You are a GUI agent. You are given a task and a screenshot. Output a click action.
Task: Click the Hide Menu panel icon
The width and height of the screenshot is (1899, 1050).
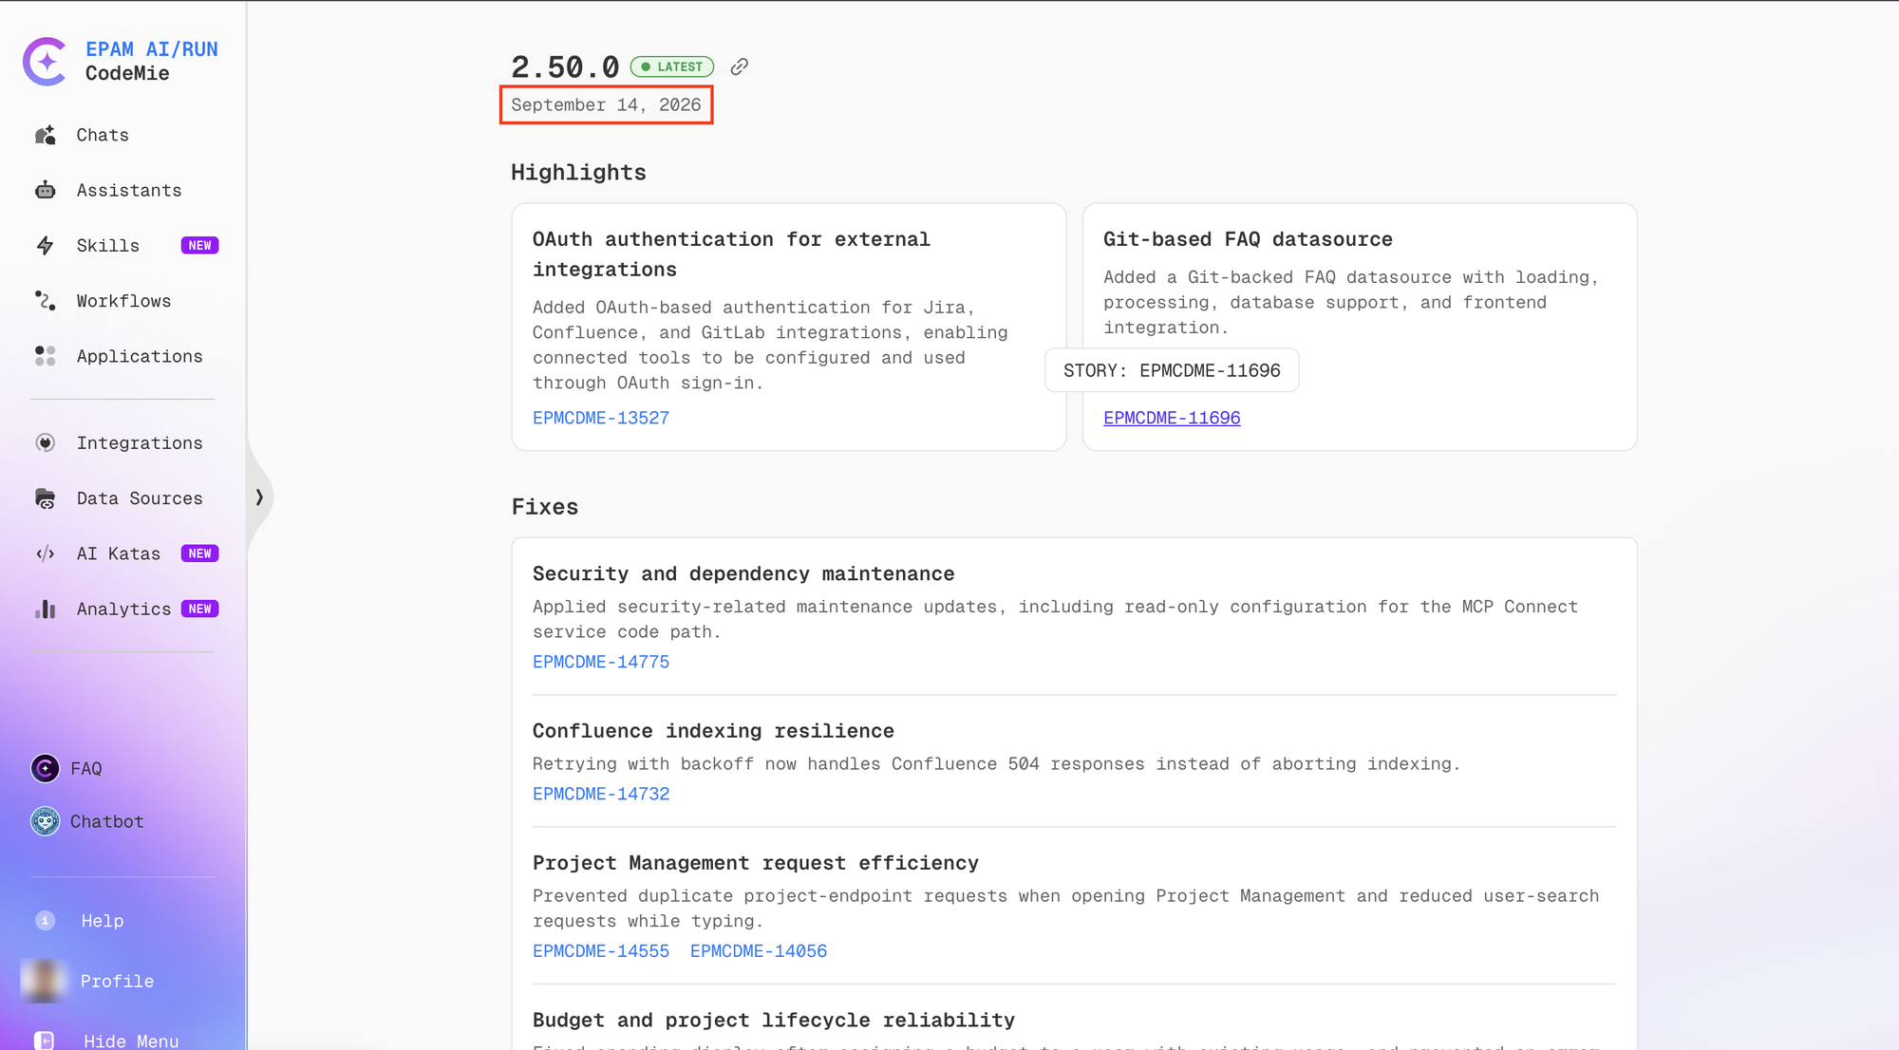click(44, 1041)
